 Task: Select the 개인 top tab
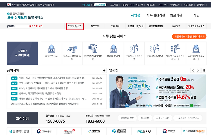click(x=196, y=15)
